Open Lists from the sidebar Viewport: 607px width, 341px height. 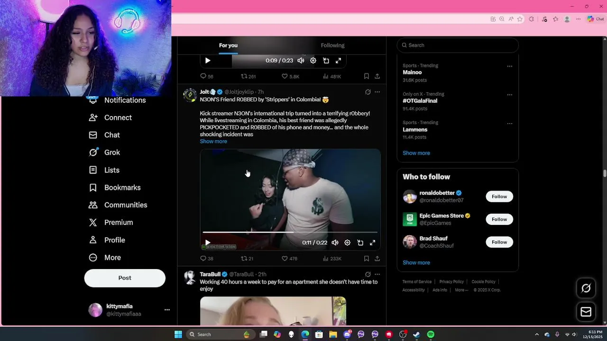click(104, 170)
